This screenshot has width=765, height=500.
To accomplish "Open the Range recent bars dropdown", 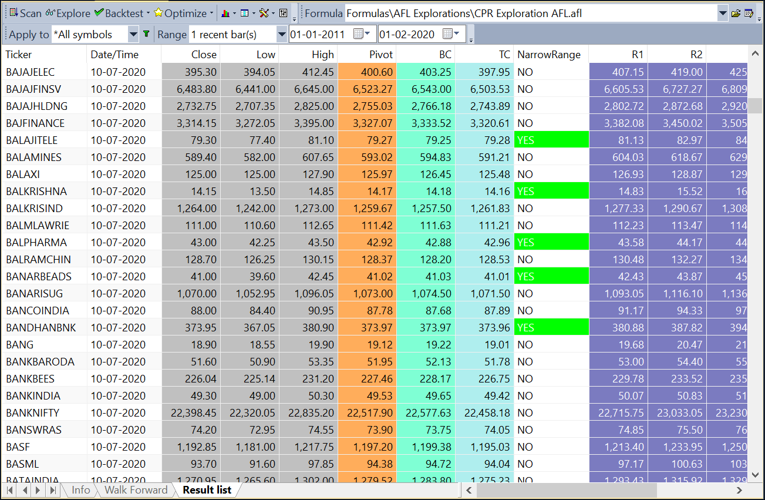I will (x=282, y=34).
